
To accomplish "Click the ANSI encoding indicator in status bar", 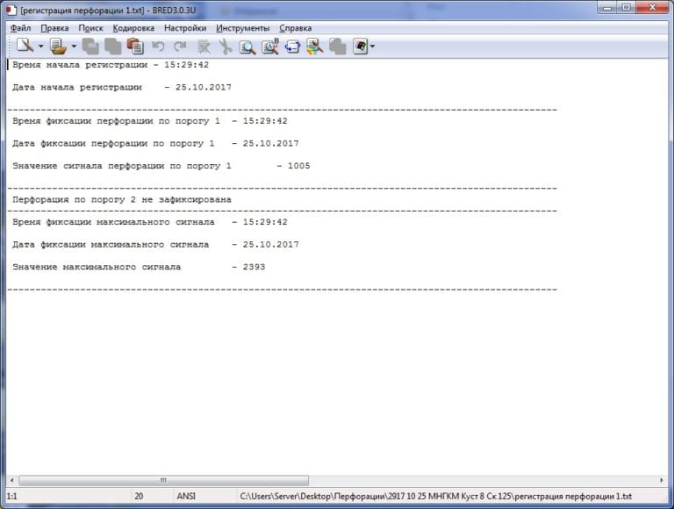I will click(x=186, y=496).
